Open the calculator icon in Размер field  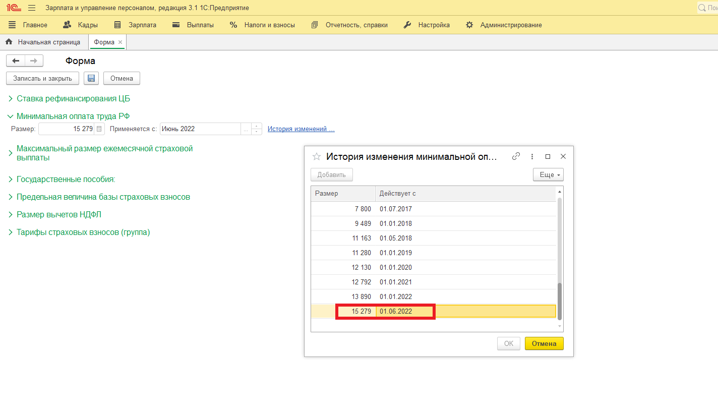coord(99,129)
